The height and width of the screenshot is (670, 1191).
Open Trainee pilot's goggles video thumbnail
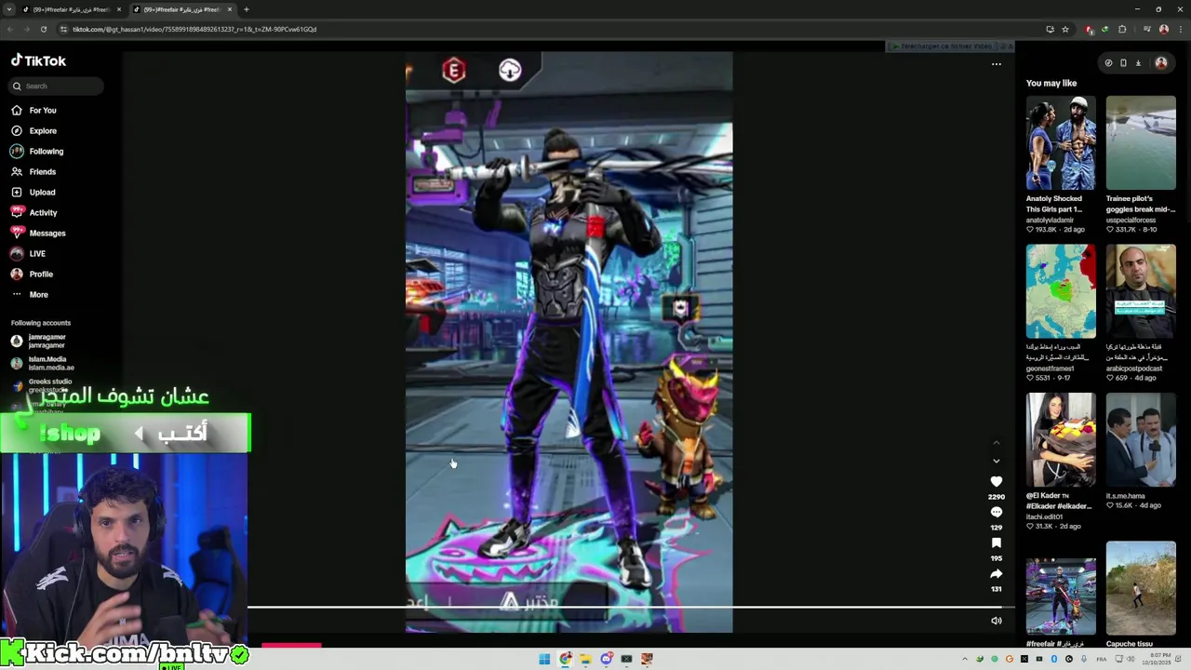(1141, 142)
